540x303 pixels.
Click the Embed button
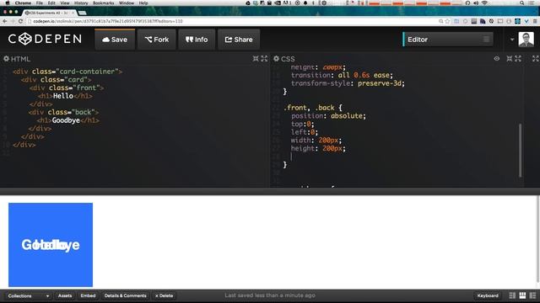[88, 295]
